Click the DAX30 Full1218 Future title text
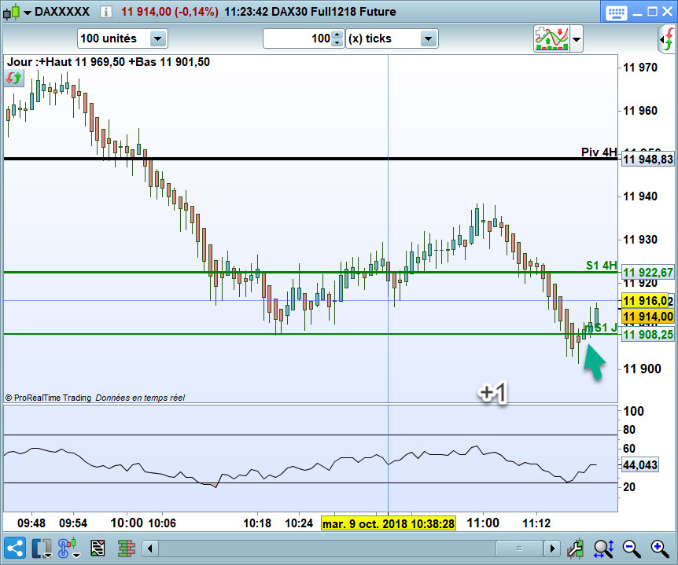Screen dimensions: 678x565 pos(333,12)
